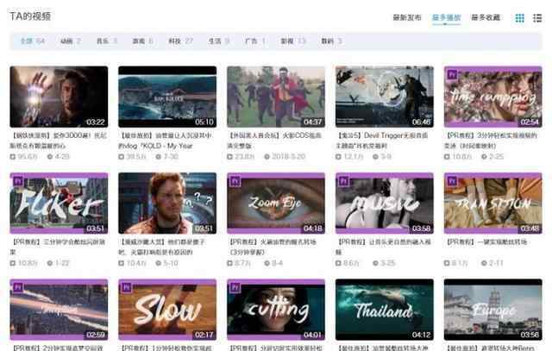Click the 95.6万 play count text
This screenshot has width=552, height=351.
pyautogui.click(x=28, y=156)
